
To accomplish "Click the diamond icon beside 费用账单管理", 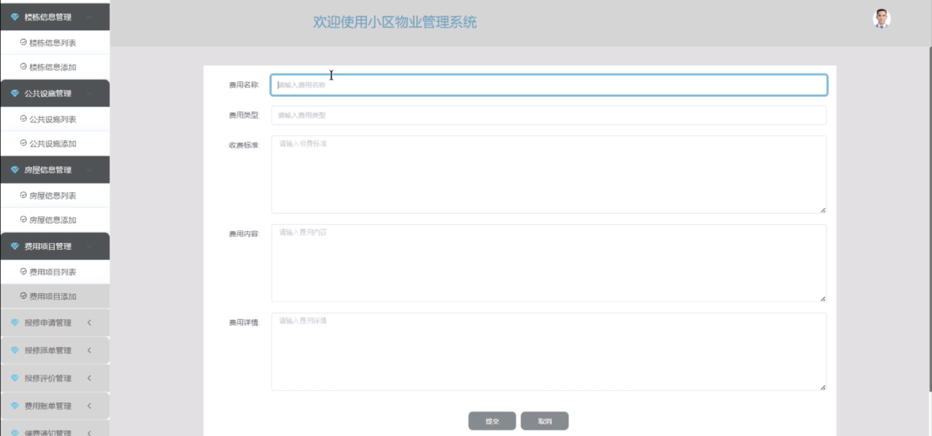I will [x=14, y=406].
